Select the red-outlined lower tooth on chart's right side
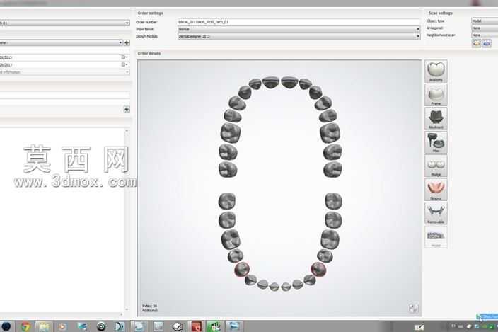Screen dimensions: 498x332 click(318, 270)
